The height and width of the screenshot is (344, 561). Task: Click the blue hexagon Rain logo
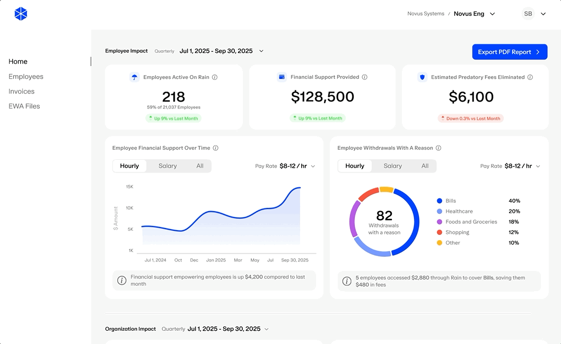pyautogui.click(x=21, y=14)
